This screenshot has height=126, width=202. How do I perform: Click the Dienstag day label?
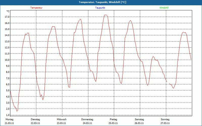(35, 119)
